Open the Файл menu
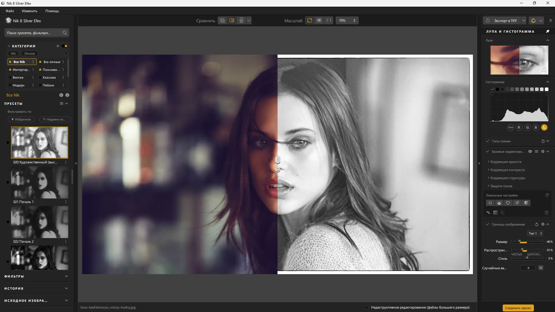The image size is (555, 312). click(x=10, y=11)
